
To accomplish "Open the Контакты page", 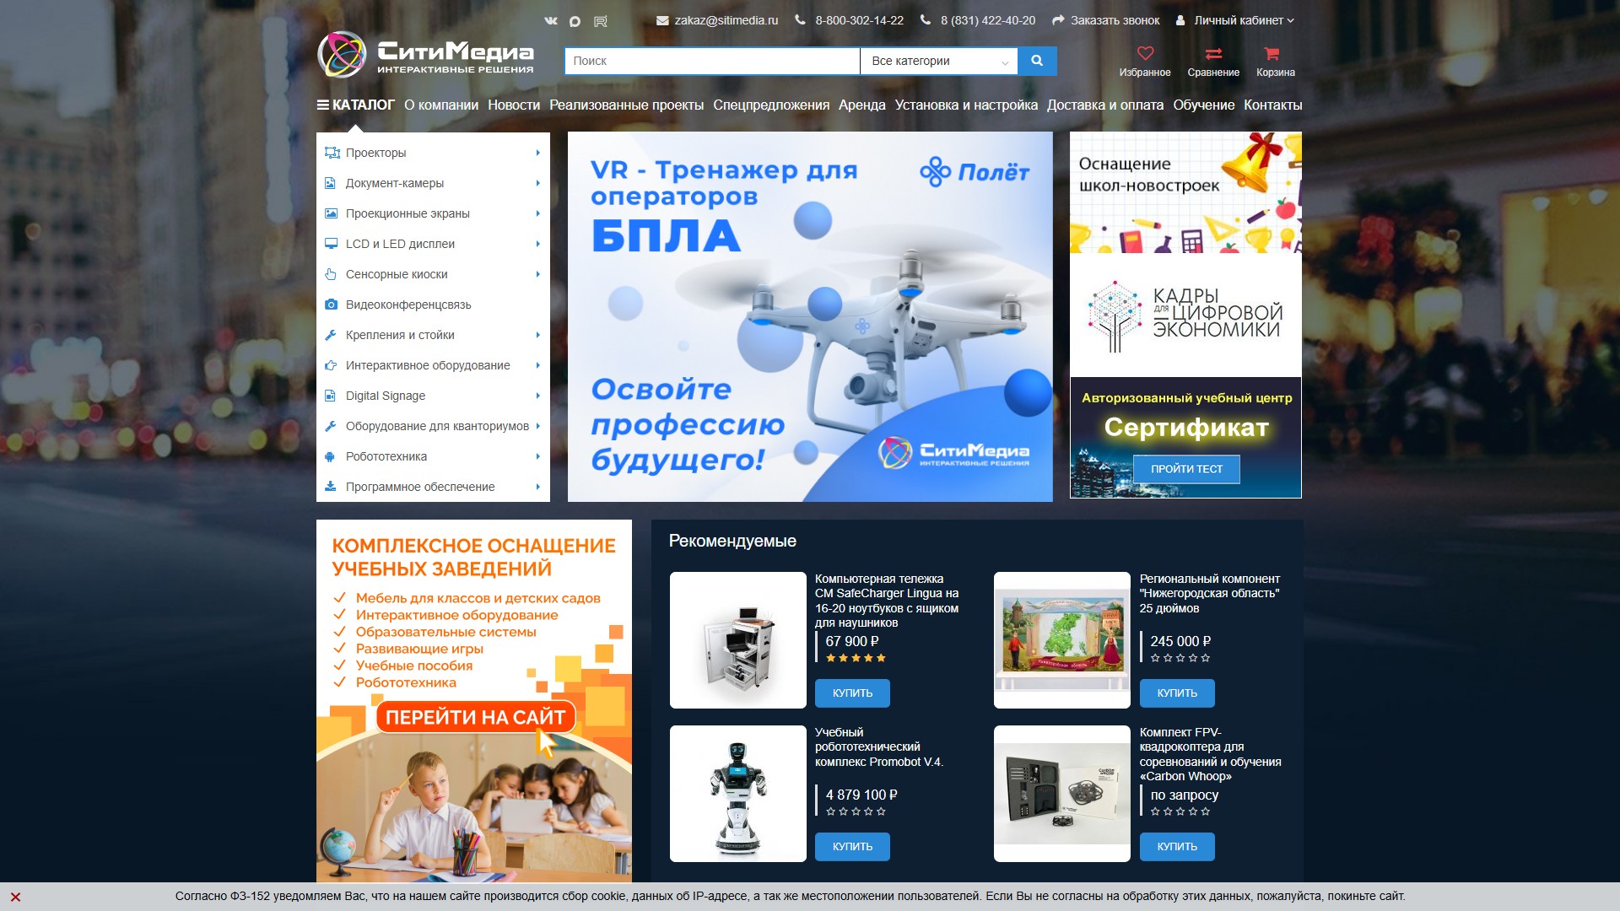I will click(x=1272, y=105).
